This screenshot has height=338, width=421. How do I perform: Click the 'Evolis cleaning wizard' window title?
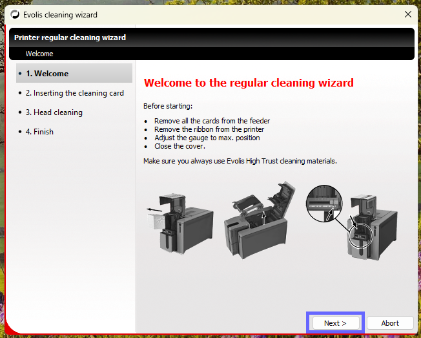coord(60,14)
